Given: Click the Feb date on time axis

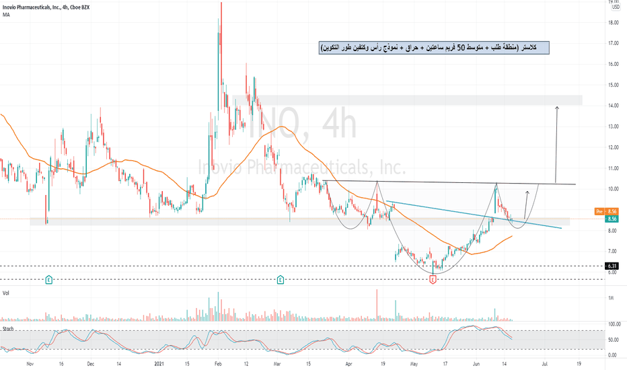Looking at the screenshot, I should pyautogui.click(x=218, y=364).
